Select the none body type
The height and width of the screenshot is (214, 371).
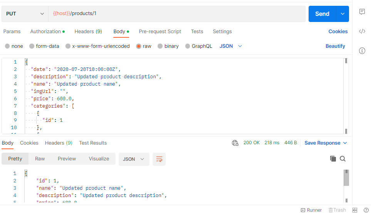[x=14, y=46]
